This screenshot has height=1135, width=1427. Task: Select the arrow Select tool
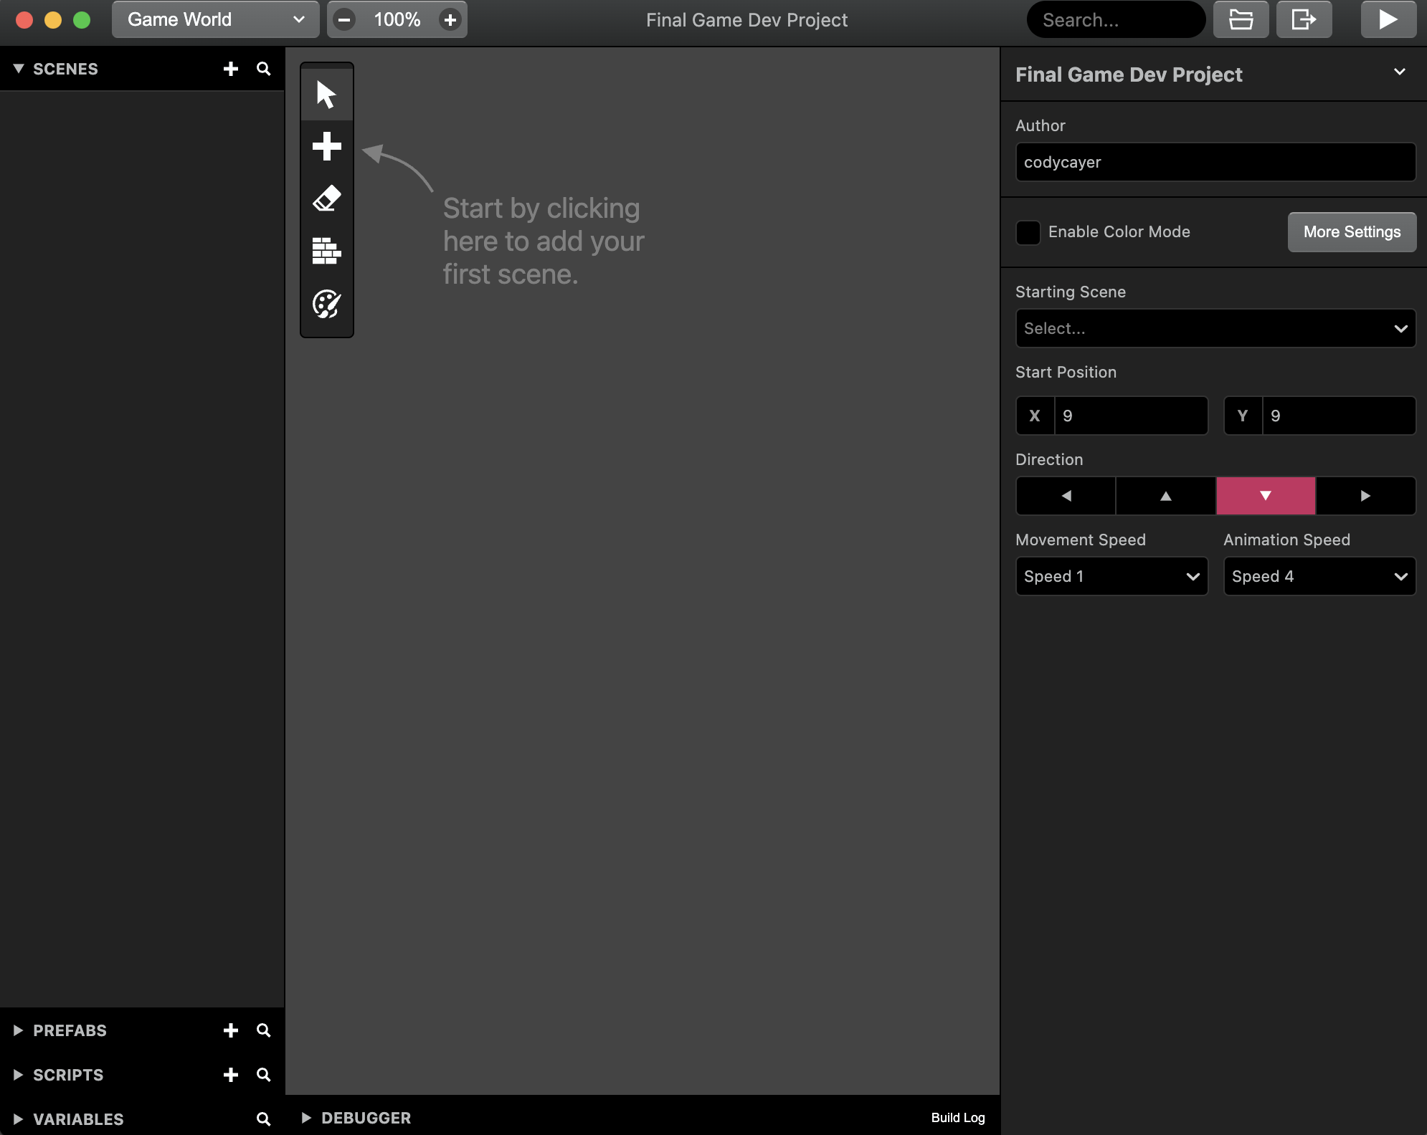click(326, 94)
